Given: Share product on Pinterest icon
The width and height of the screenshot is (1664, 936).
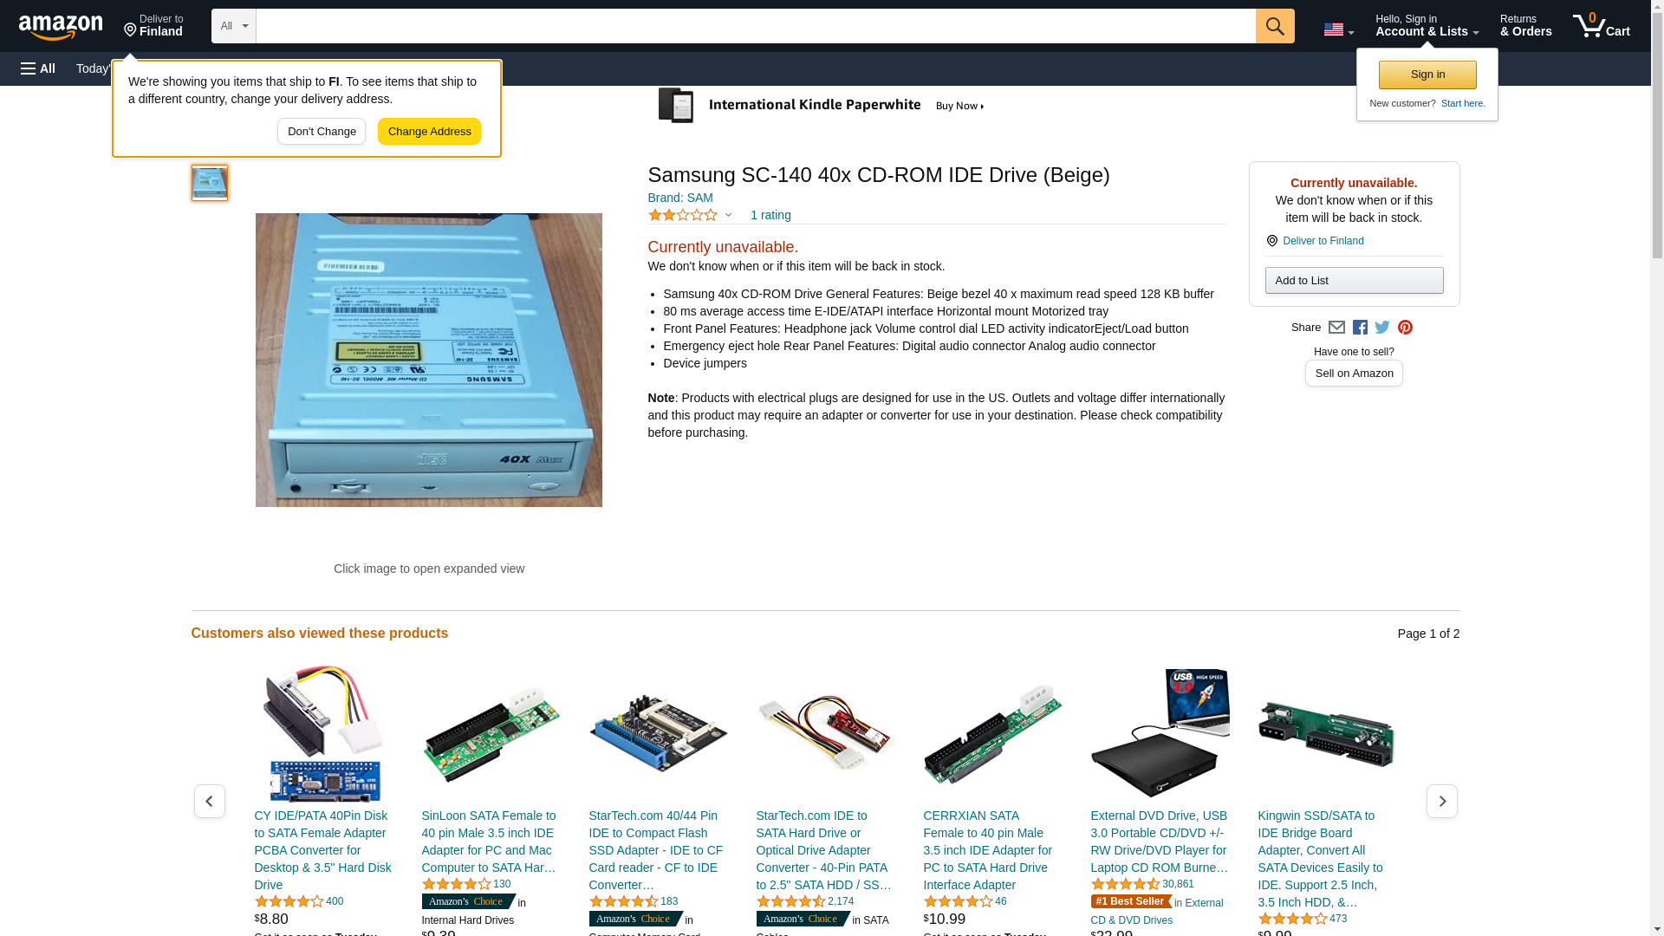Looking at the screenshot, I should (x=1405, y=328).
